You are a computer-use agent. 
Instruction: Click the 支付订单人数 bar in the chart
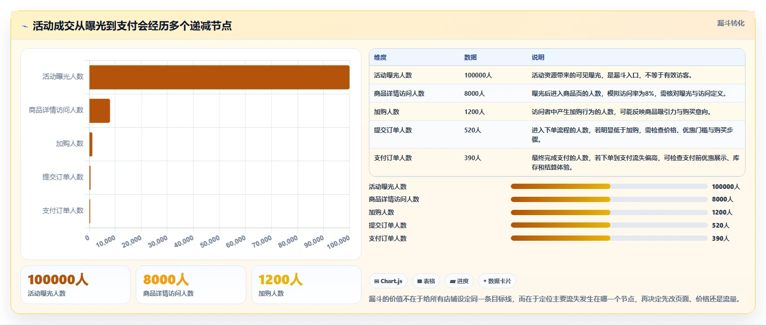click(x=90, y=211)
